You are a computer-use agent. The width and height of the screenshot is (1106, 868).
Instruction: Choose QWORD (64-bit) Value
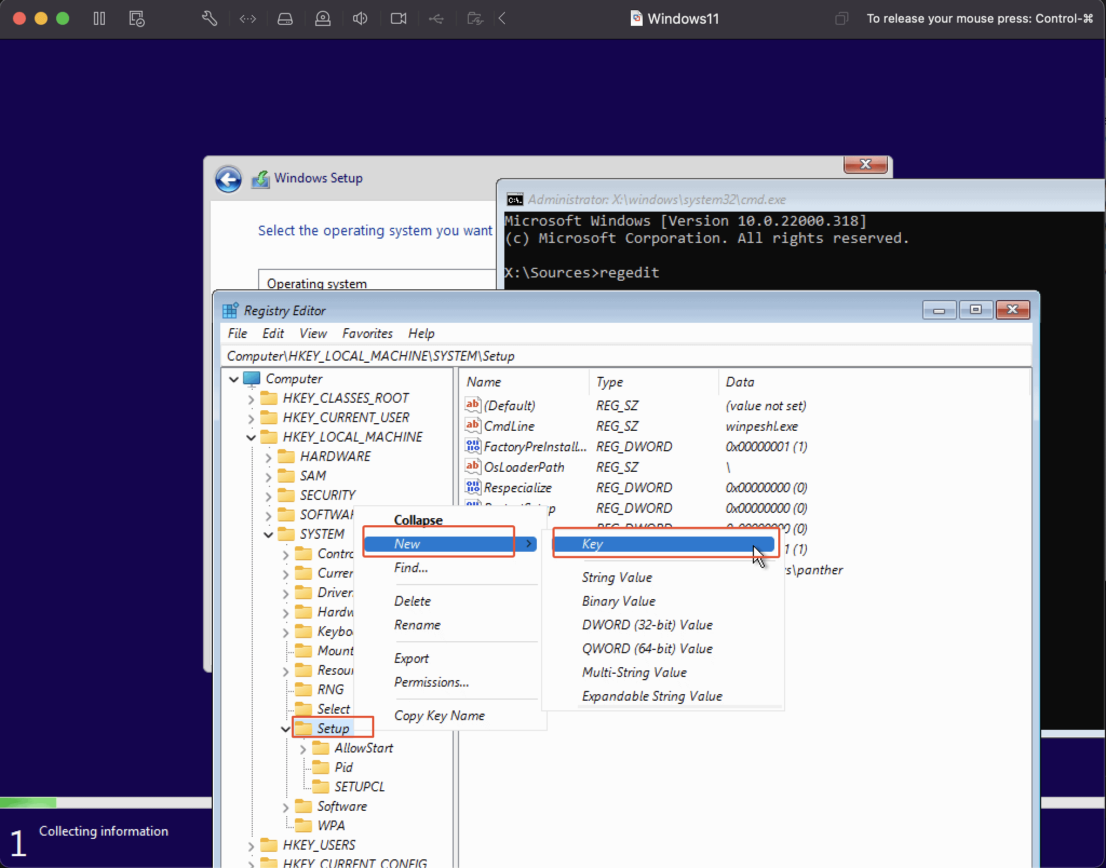coord(648,648)
